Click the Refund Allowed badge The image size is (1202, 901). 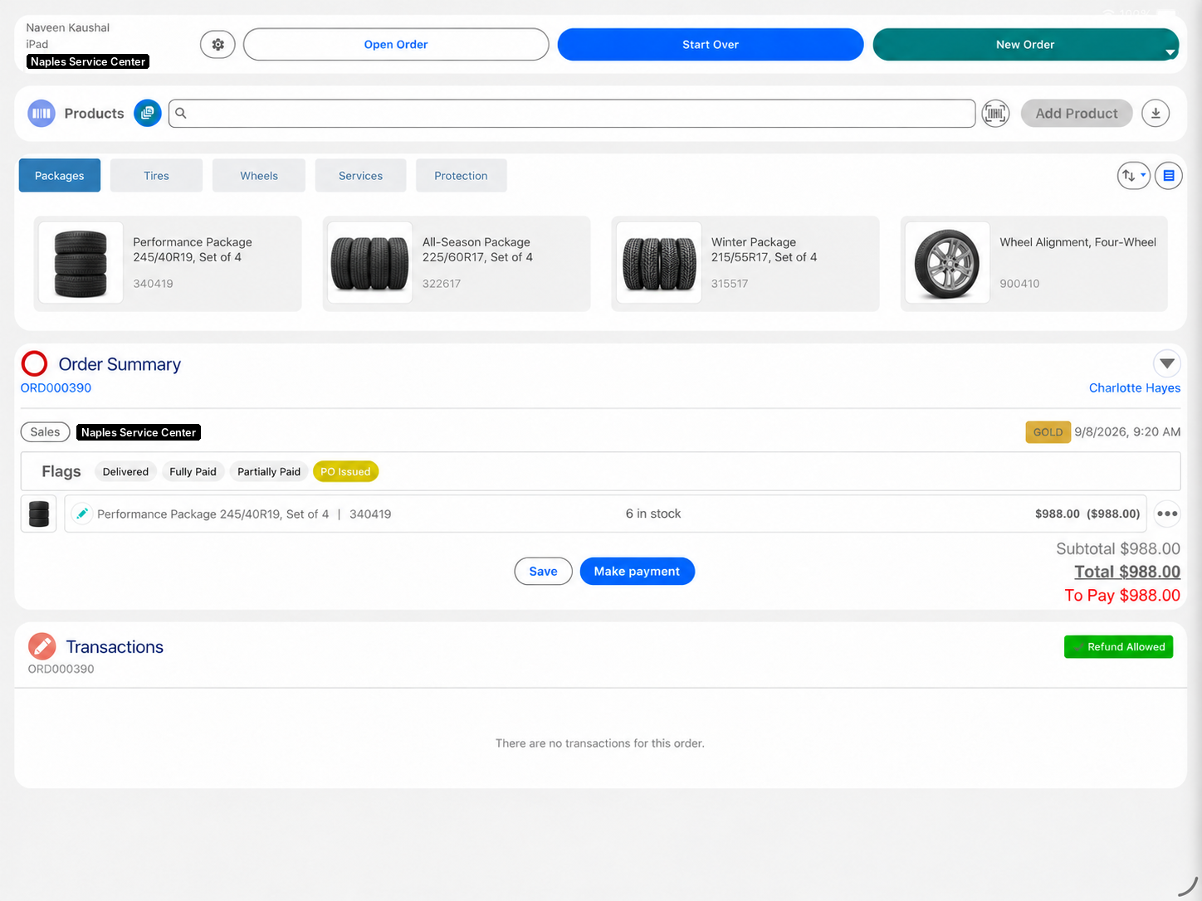[x=1118, y=646]
